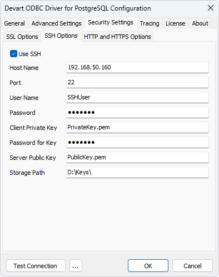Viewport: 219px width, 277px height.
Task: Click the Server Public Key label
Action: [33, 158]
